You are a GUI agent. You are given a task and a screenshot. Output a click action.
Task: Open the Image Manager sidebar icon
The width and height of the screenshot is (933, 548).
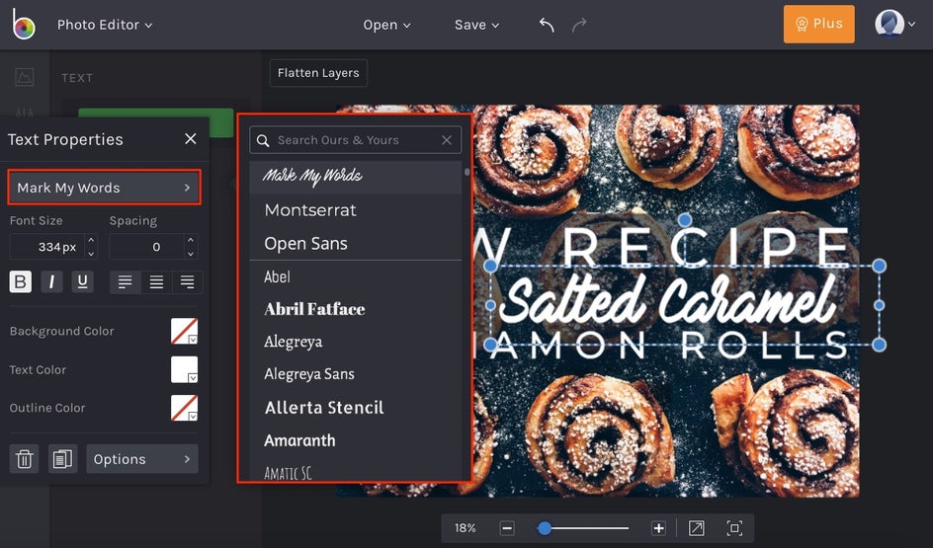25,77
